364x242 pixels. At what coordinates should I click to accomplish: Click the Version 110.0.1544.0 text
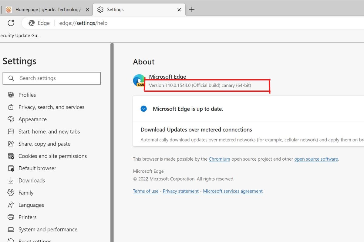point(200,85)
